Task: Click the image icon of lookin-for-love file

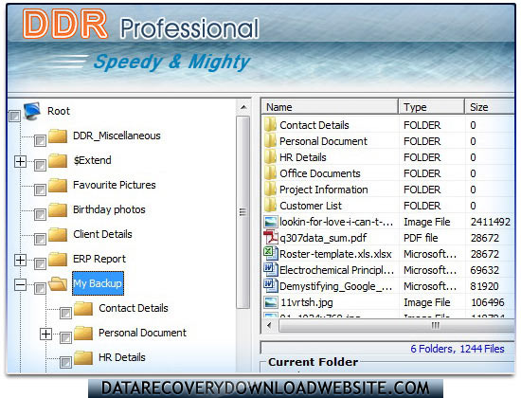Action: click(271, 222)
